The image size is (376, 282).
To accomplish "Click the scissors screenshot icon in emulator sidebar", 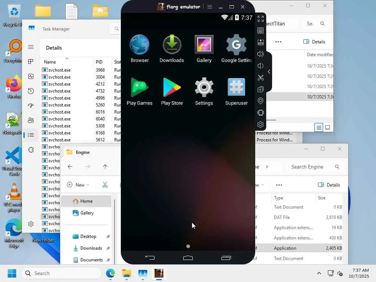I will (x=261, y=77).
